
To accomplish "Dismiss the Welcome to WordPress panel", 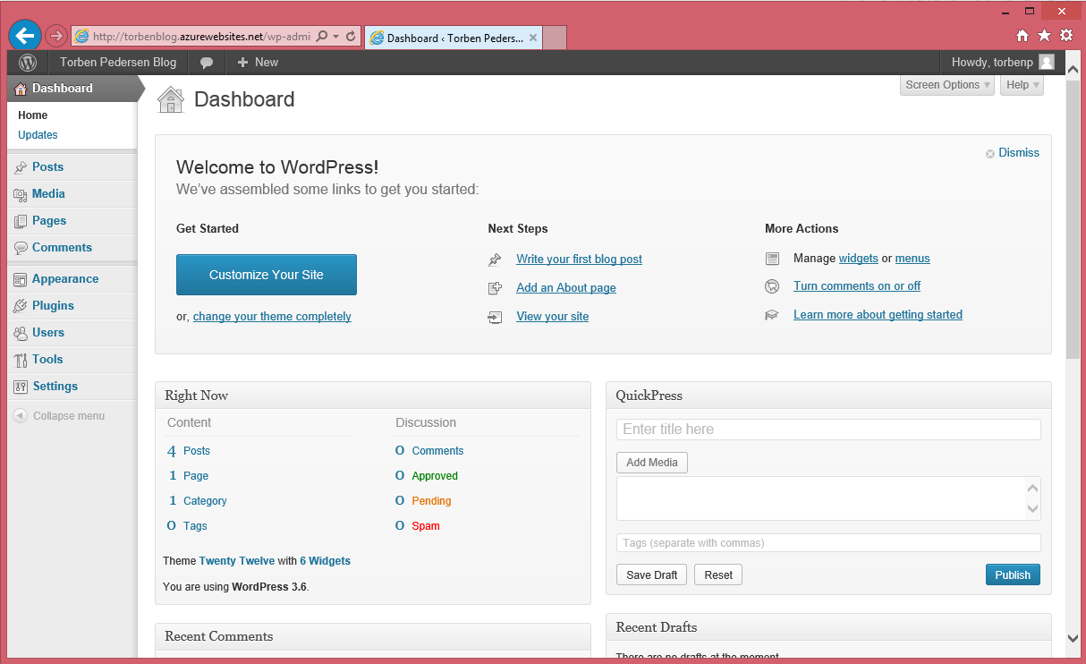I will coord(1013,153).
